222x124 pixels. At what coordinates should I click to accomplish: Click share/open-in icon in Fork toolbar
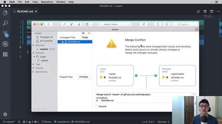tap(158, 24)
